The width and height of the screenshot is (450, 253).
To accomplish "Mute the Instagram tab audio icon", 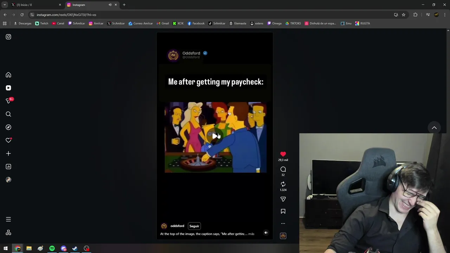I will 110,5.
